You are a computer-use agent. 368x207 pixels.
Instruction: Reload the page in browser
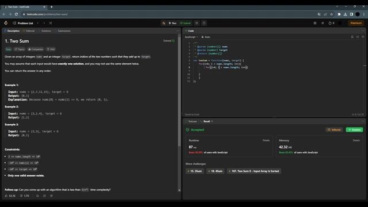point(16,14)
